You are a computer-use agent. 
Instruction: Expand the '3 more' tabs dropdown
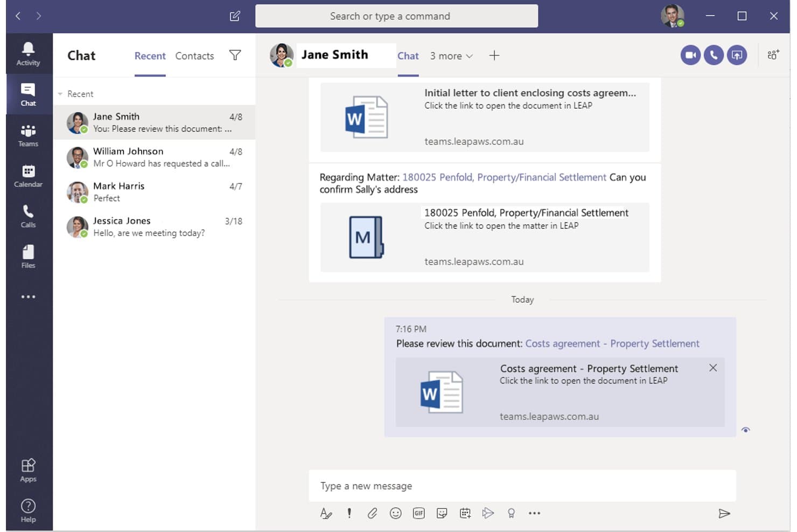pyautogui.click(x=451, y=56)
